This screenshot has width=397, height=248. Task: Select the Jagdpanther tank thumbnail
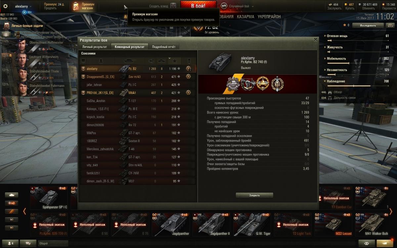click(x=171, y=224)
